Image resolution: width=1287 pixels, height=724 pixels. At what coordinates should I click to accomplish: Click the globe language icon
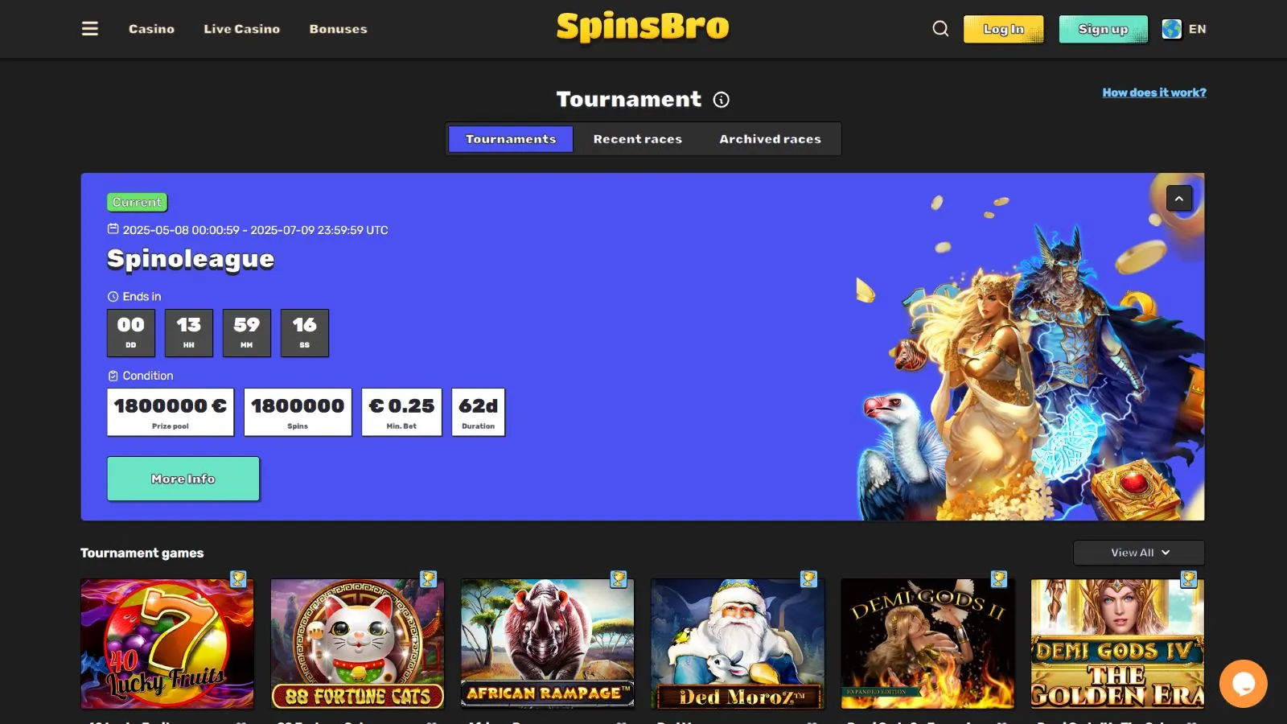1172,29
